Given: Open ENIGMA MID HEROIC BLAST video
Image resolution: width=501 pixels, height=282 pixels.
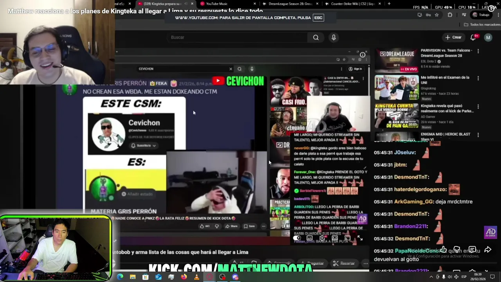Looking at the screenshot, I should point(445,136).
